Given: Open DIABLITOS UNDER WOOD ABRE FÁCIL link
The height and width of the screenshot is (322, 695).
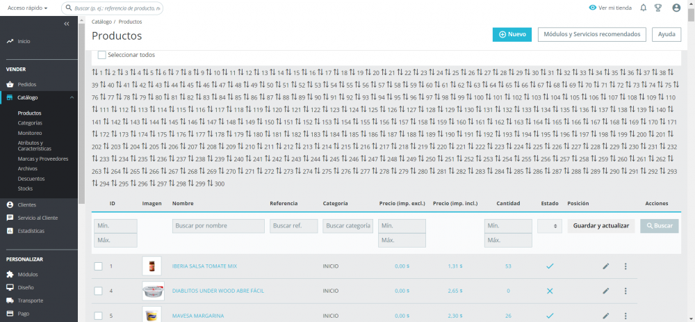Looking at the screenshot, I should (x=218, y=291).
